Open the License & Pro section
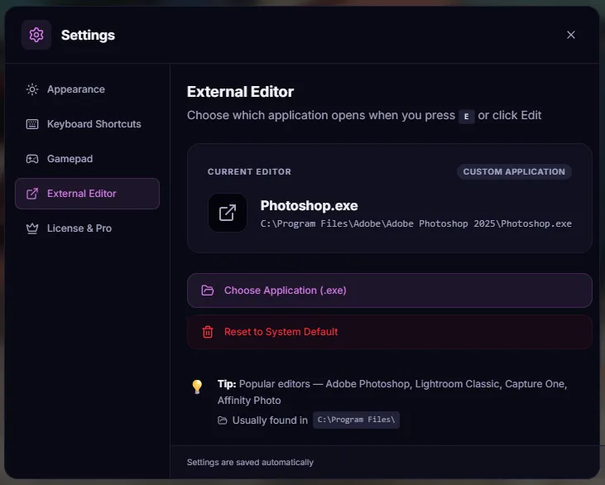The width and height of the screenshot is (605, 485). point(87,228)
